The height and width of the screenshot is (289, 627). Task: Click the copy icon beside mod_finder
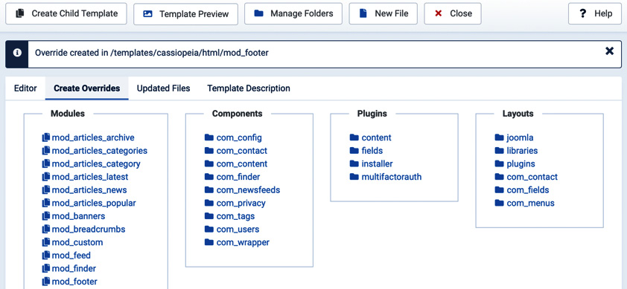point(46,268)
